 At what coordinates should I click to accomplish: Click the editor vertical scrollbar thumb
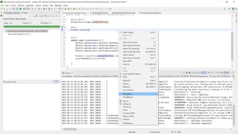232,46
